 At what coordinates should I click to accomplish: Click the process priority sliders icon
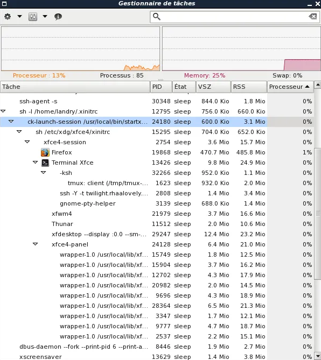(x=33, y=17)
